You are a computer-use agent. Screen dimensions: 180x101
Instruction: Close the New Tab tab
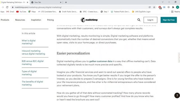(x=61, y=2)
